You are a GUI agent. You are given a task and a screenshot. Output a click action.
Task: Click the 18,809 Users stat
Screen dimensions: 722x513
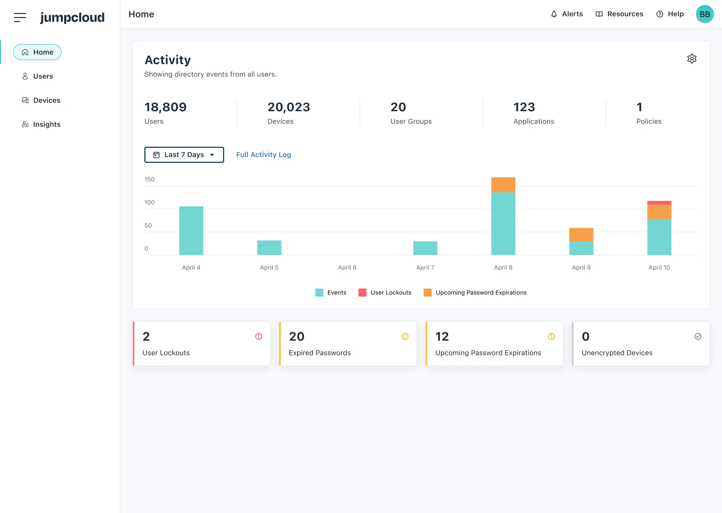click(x=165, y=113)
